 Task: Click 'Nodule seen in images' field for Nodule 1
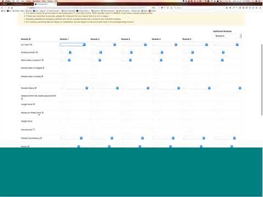[64, 68]
